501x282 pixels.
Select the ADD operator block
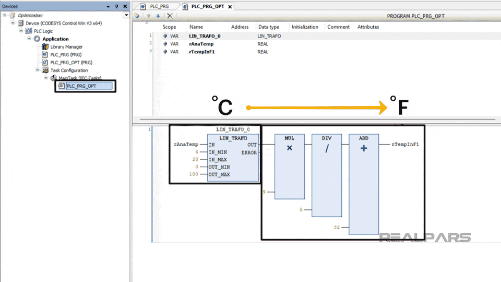click(x=364, y=184)
